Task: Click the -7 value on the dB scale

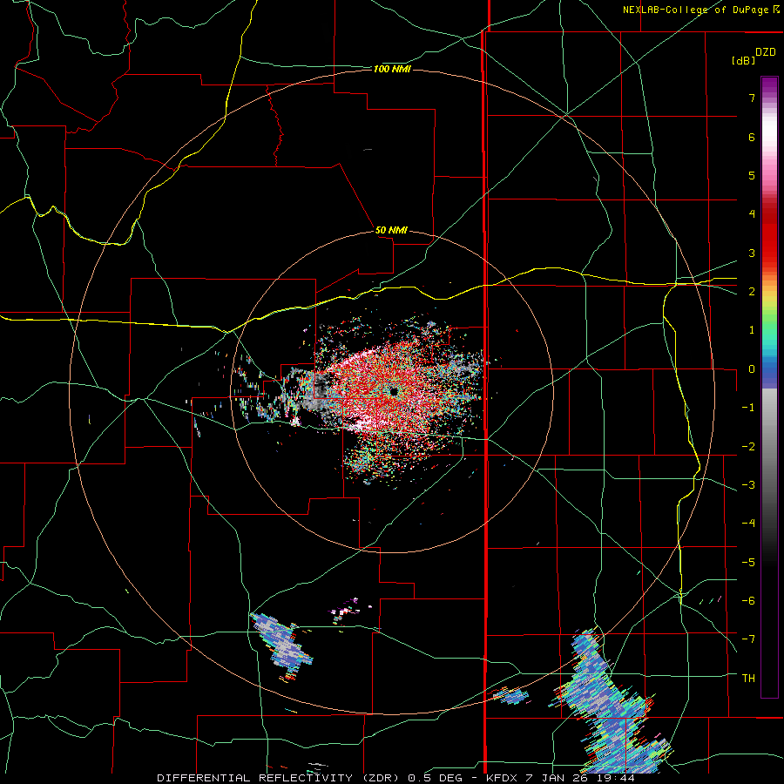Action: pyautogui.click(x=748, y=639)
